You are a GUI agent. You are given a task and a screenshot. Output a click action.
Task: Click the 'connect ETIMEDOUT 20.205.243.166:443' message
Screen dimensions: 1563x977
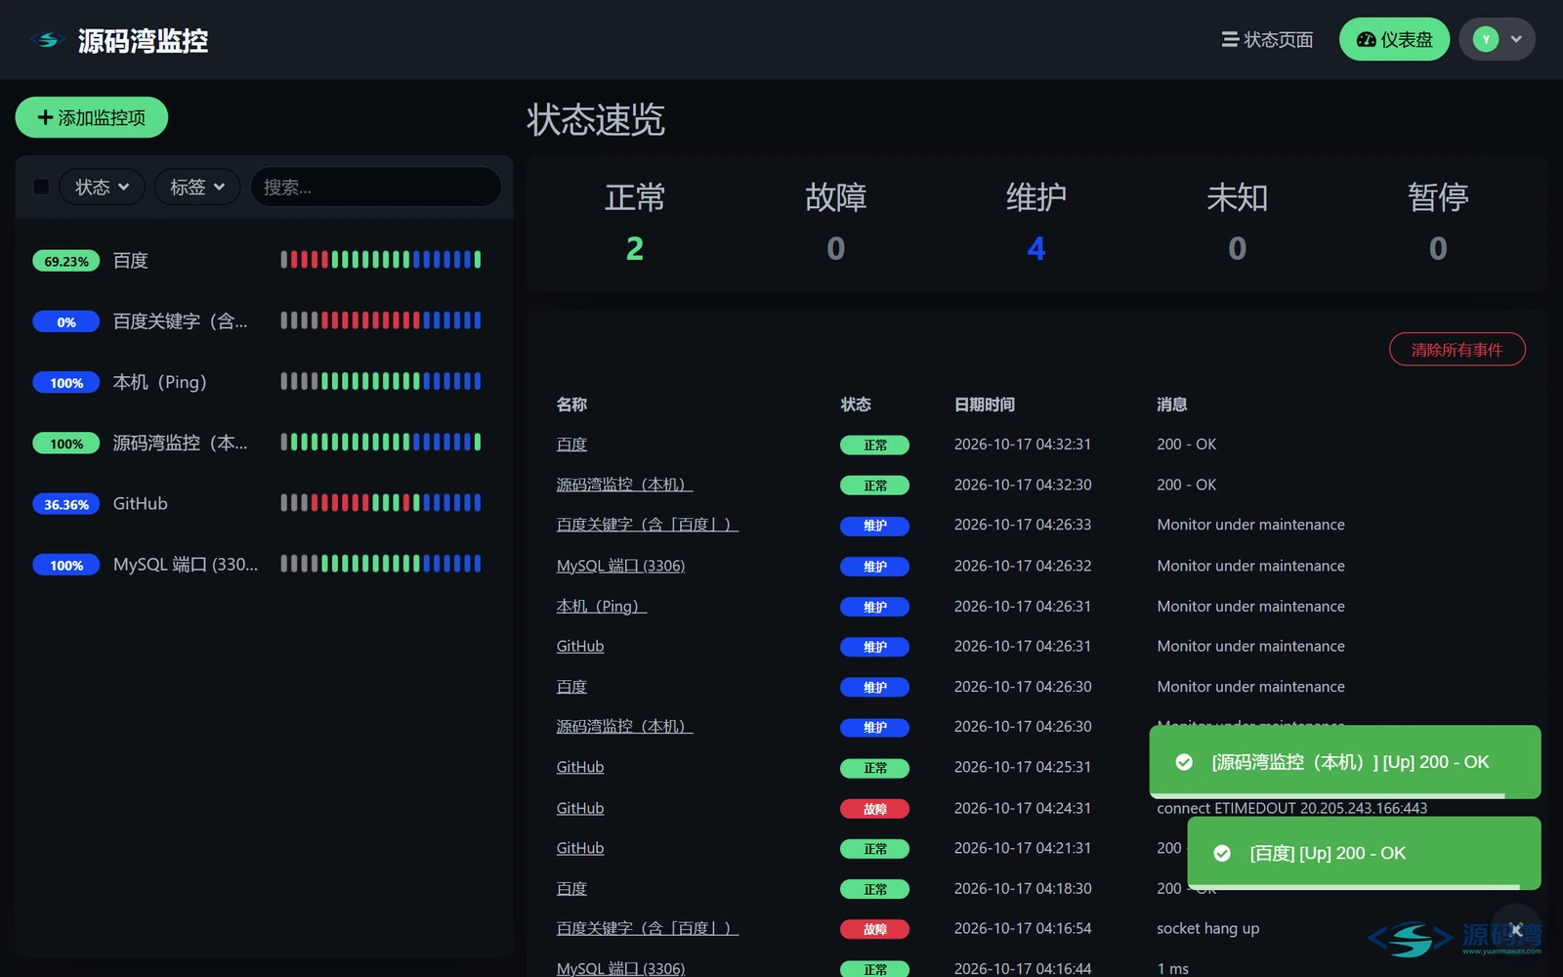(x=1292, y=808)
